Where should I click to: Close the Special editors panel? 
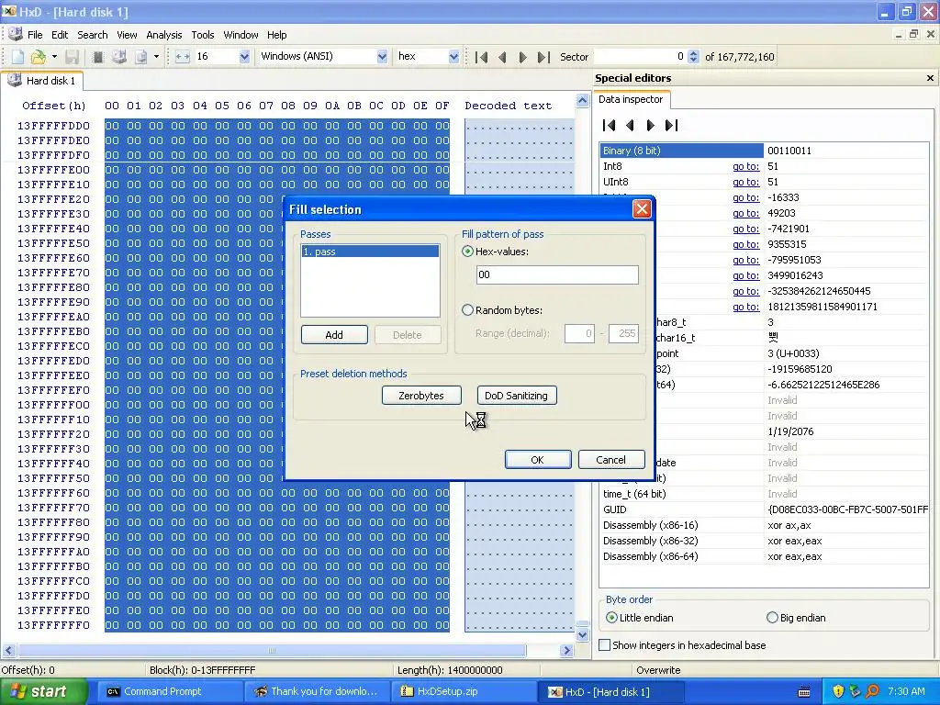click(x=930, y=78)
